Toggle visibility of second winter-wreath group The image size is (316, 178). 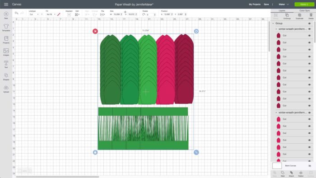click(x=309, y=112)
